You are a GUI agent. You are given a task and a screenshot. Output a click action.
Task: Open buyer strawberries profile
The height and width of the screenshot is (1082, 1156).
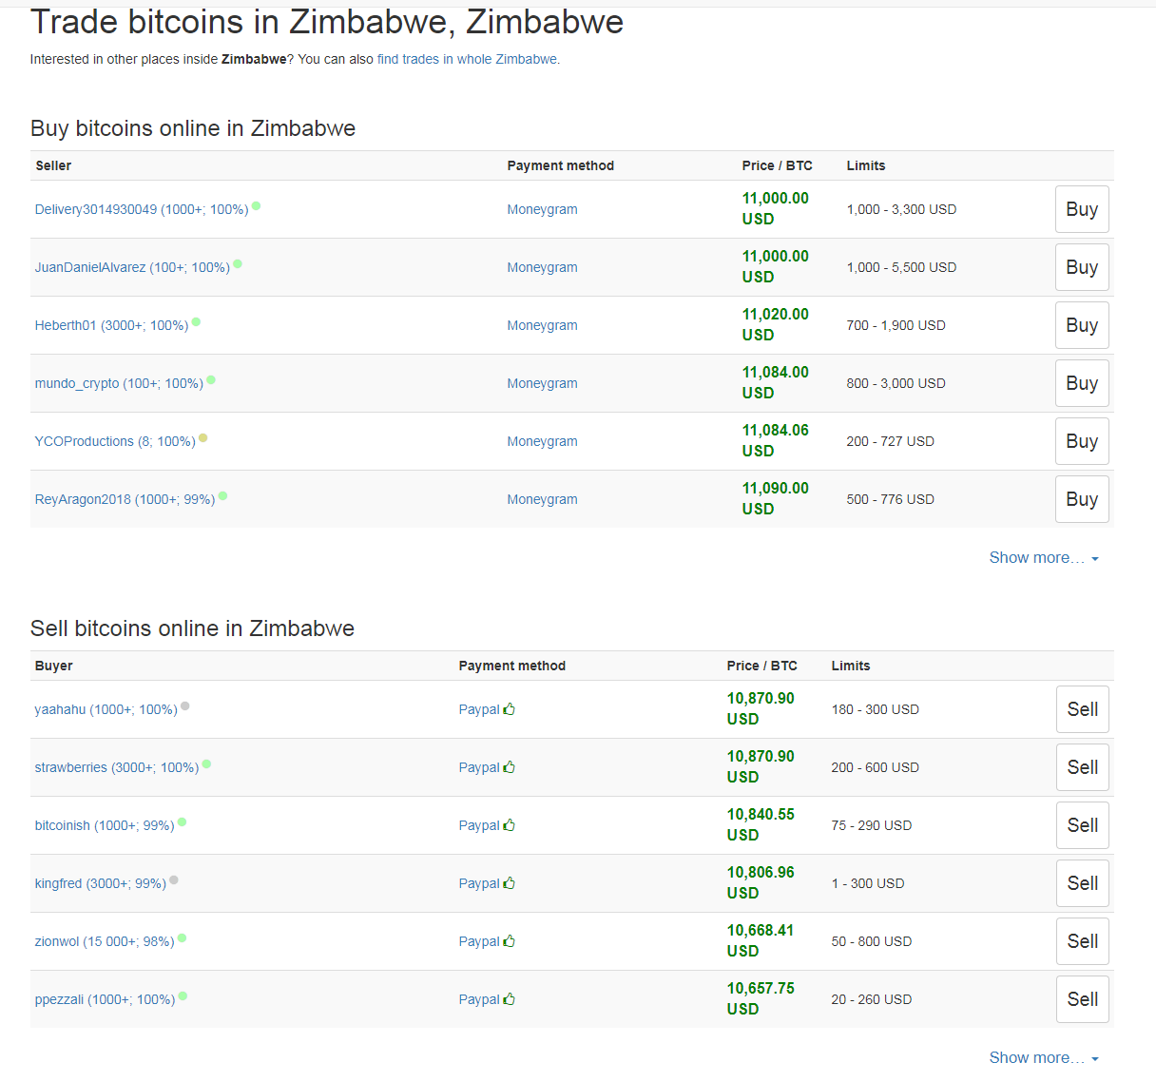click(117, 767)
